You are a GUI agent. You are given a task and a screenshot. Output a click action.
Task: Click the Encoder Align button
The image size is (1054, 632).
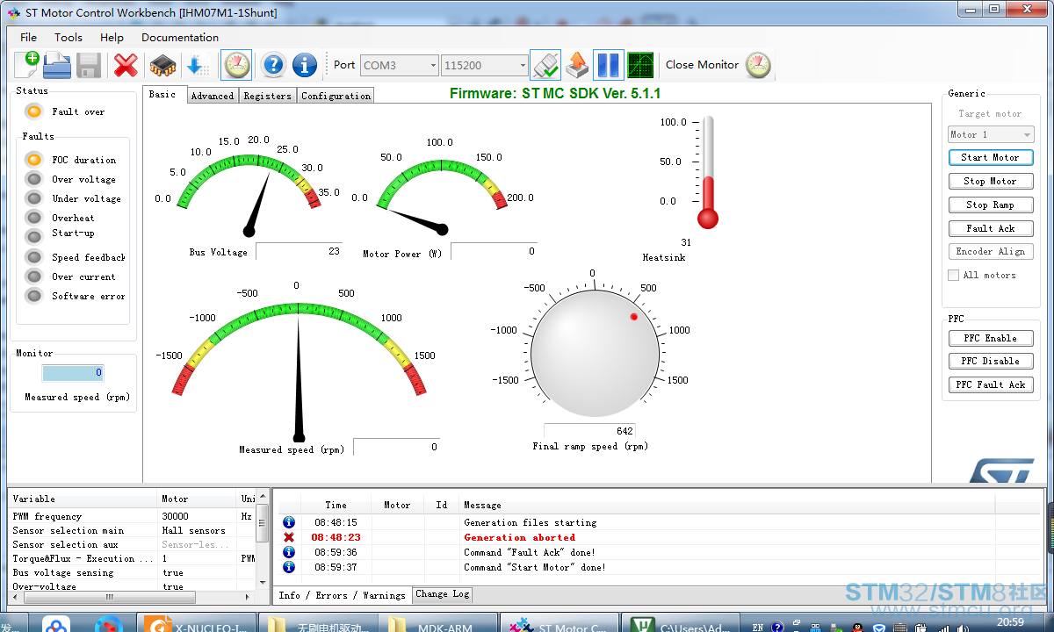[991, 251]
